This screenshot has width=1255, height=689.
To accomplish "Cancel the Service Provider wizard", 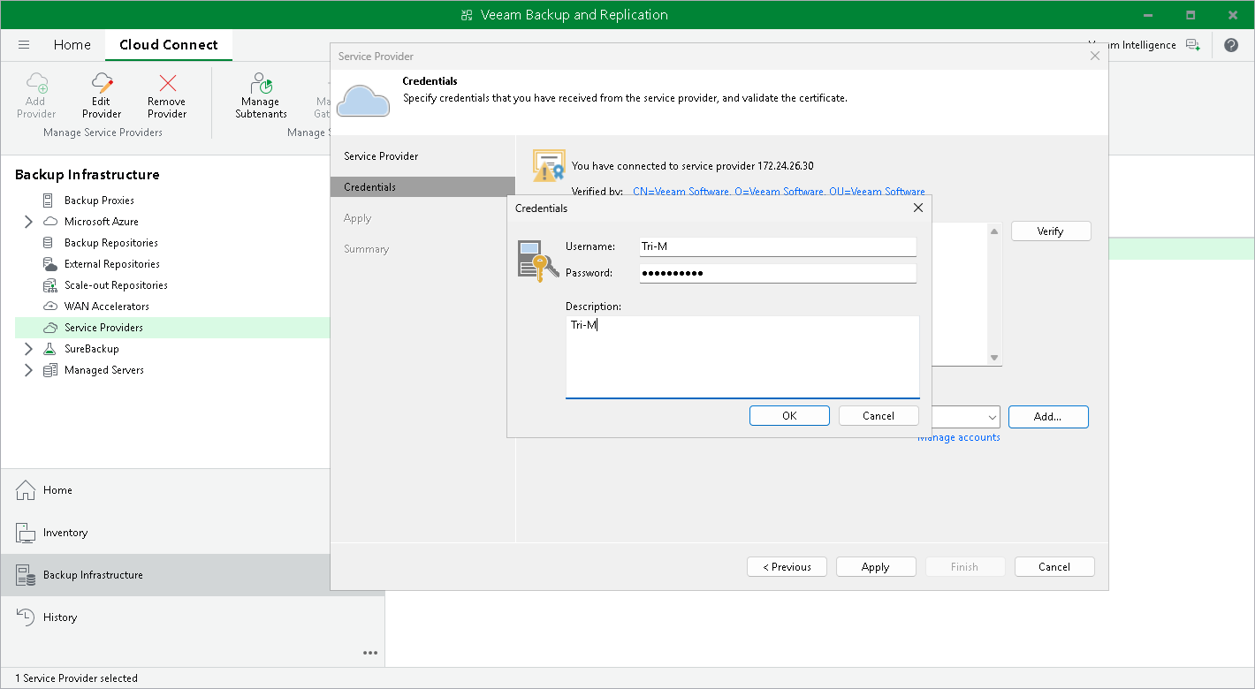I will tap(1054, 567).
